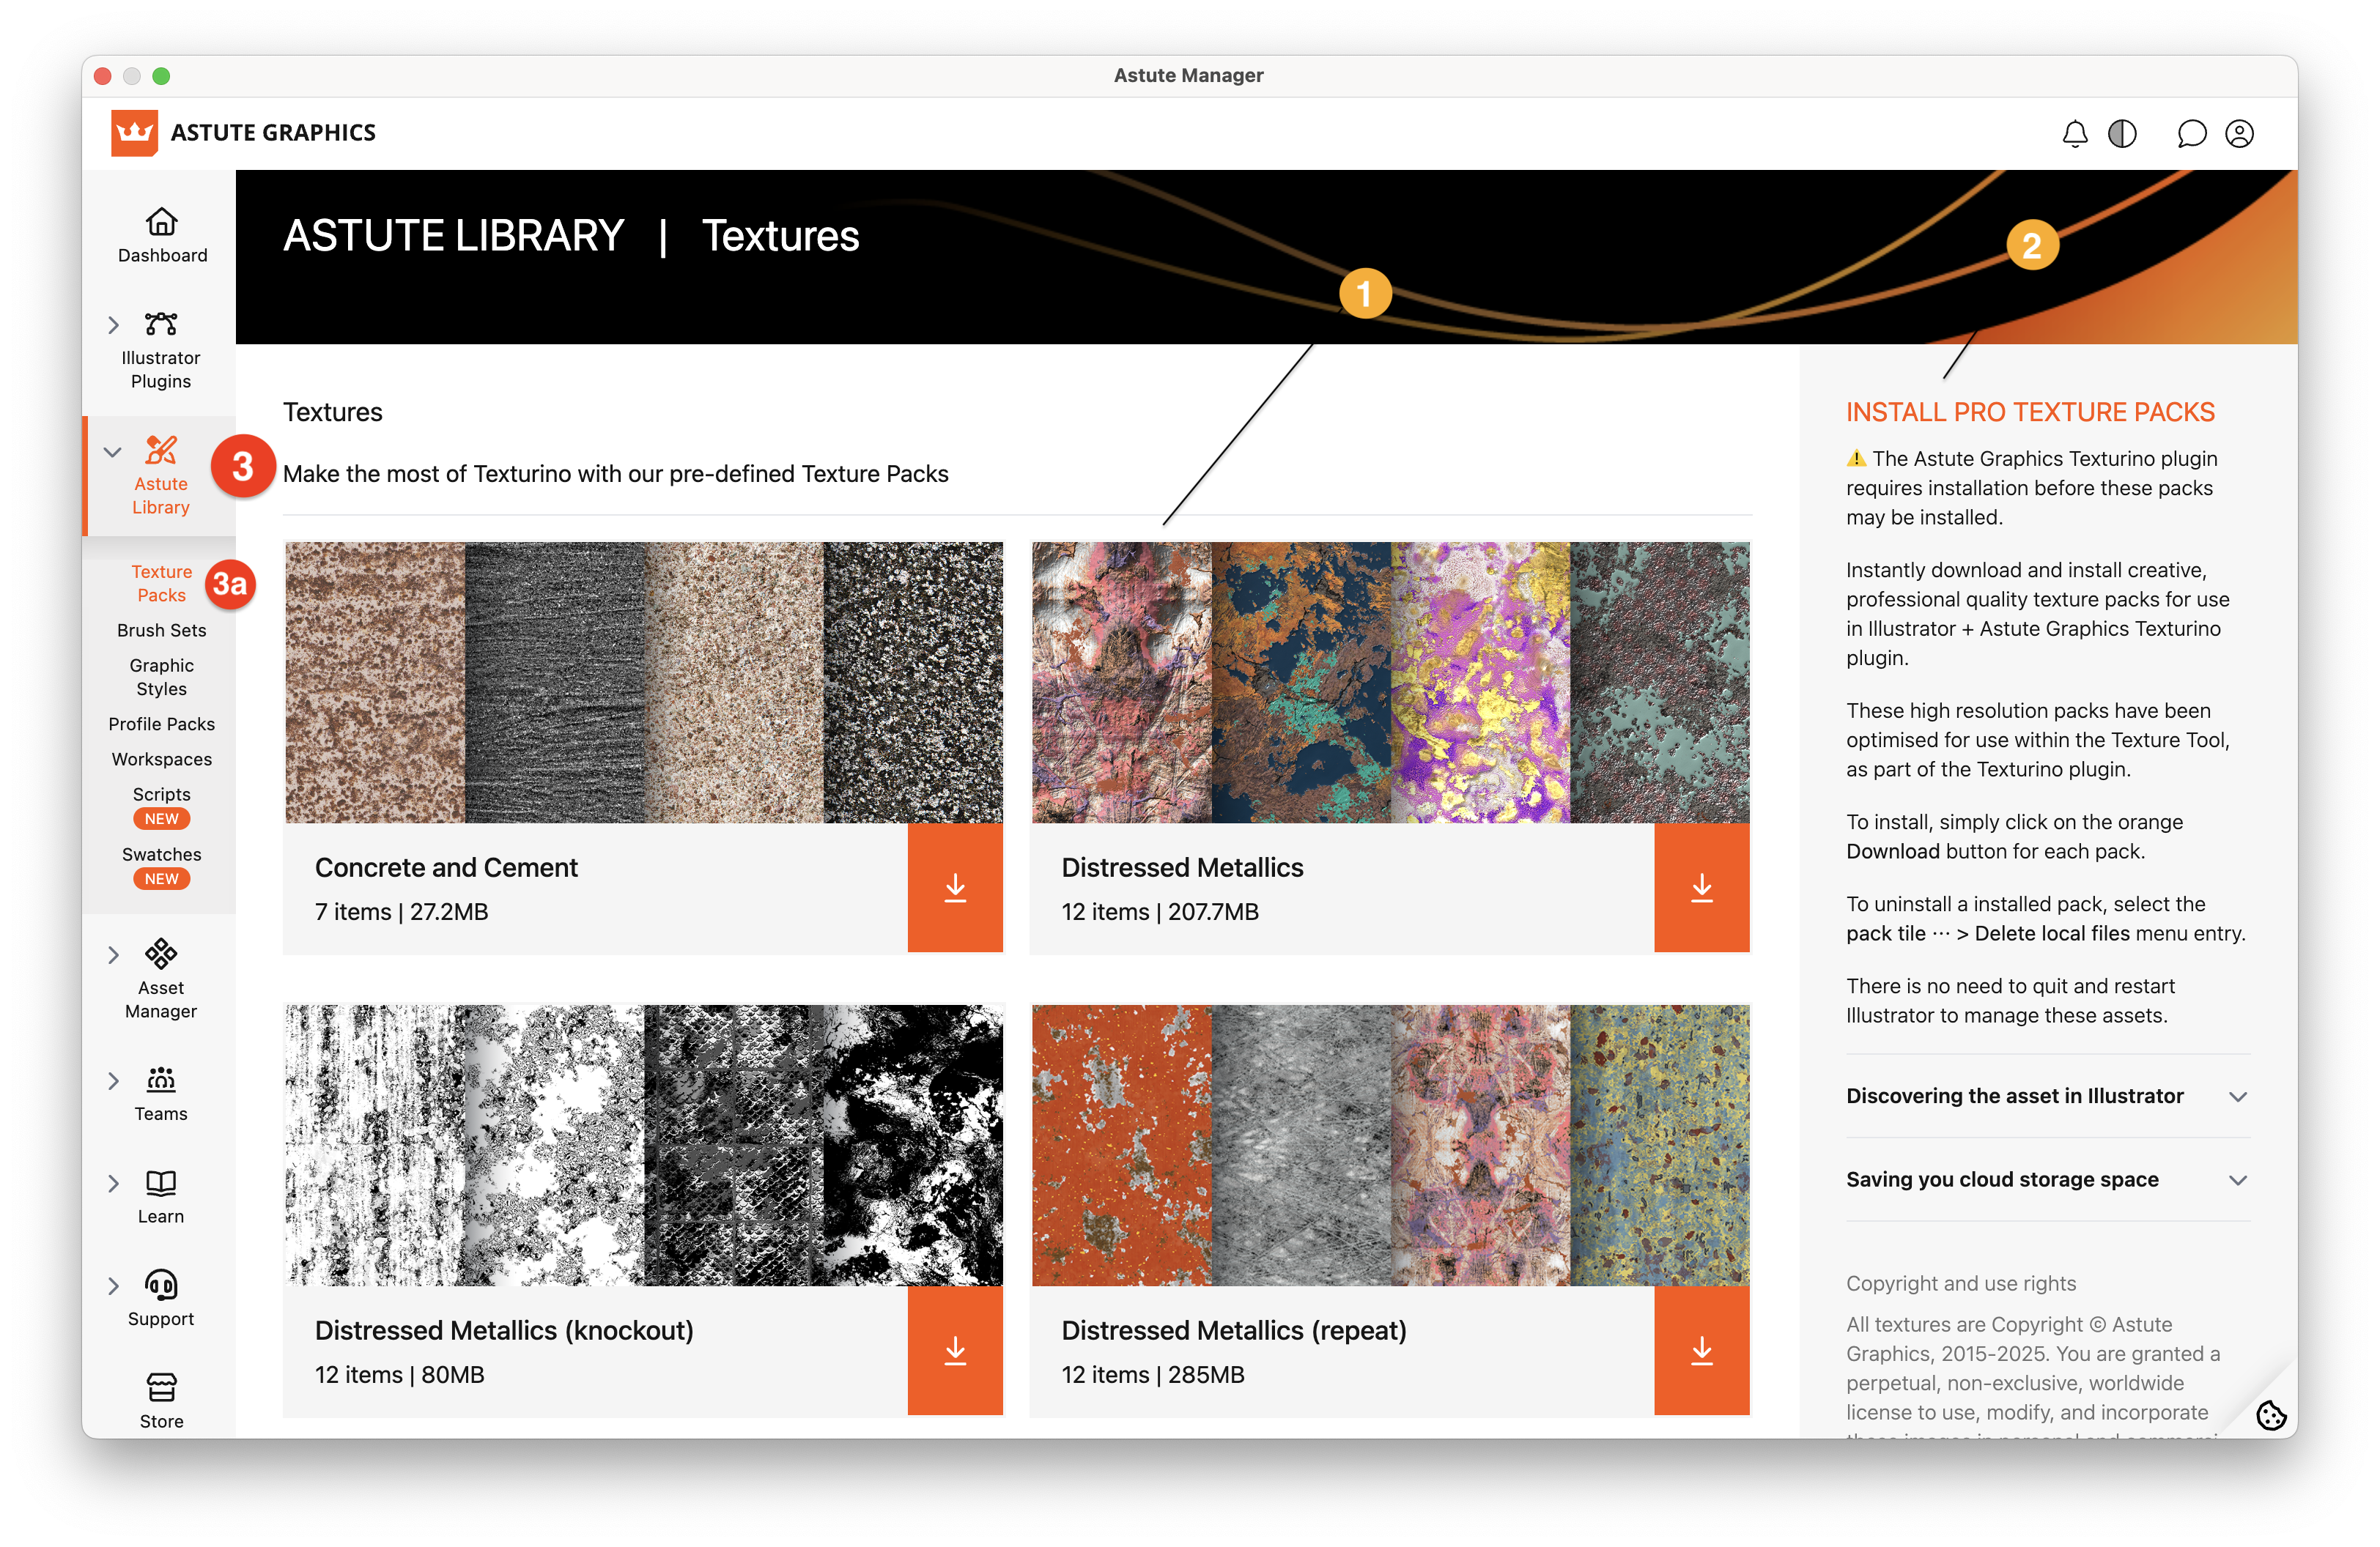Open the Store shop icon
This screenshot has width=2380, height=1547.
pos(161,1388)
